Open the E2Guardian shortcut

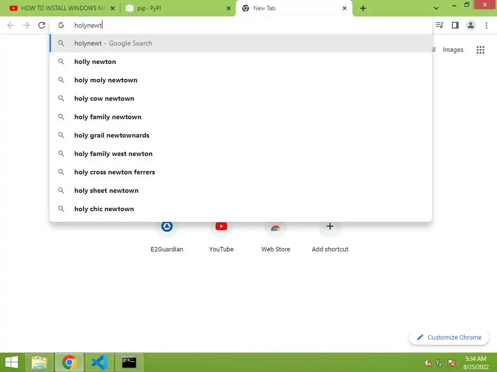tap(167, 237)
